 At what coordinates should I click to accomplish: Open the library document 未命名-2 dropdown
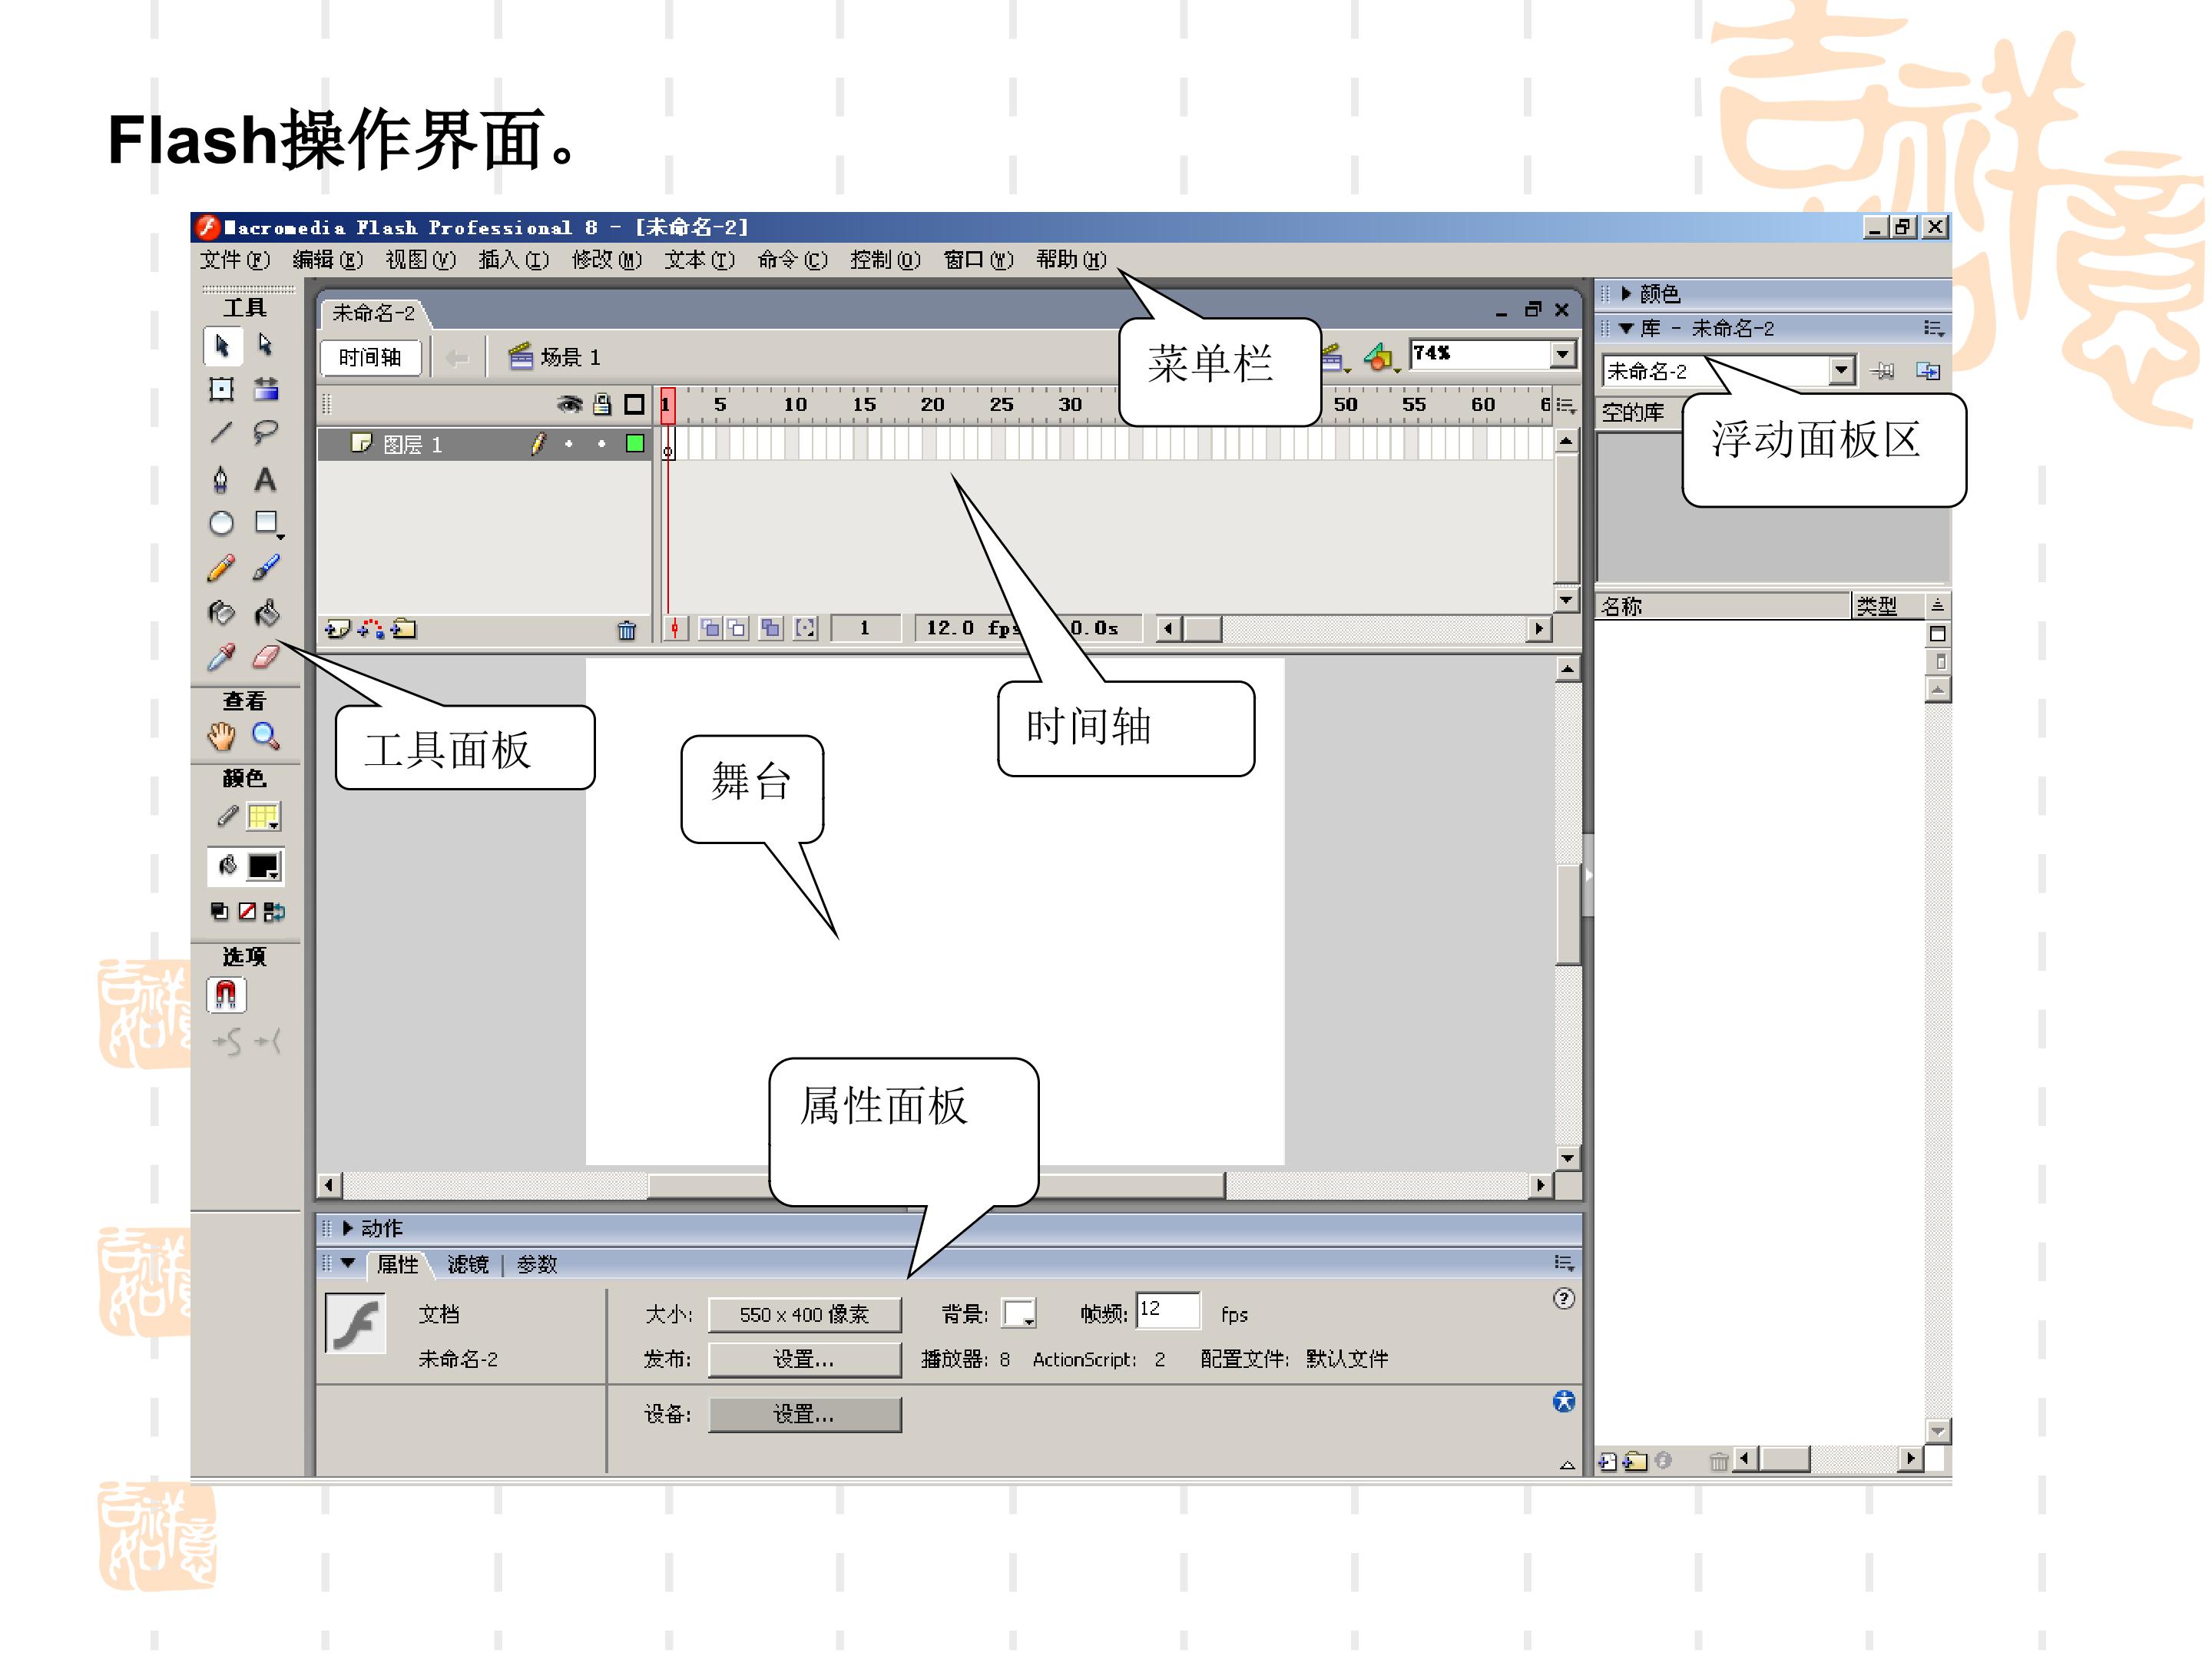1841,371
